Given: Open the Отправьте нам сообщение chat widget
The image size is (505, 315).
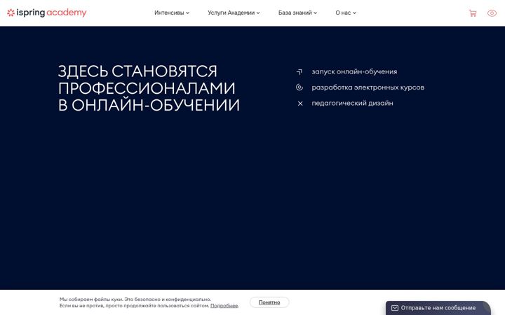Looking at the screenshot, I should click(x=438, y=308).
